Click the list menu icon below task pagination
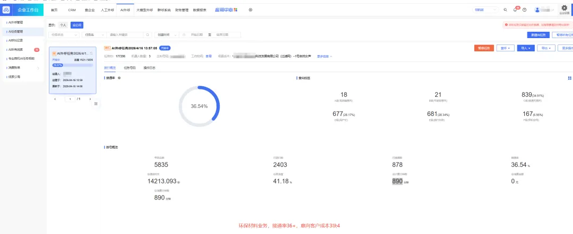 (x=96, y=104)
